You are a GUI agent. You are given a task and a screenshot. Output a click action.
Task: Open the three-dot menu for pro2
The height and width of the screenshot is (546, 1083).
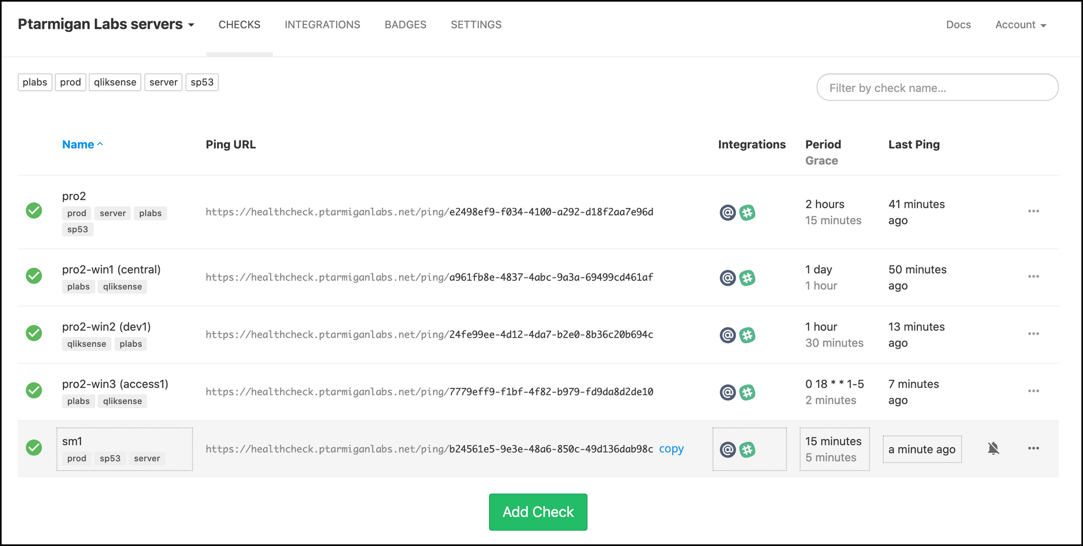pyautogui.click(x=1033, y=211)
